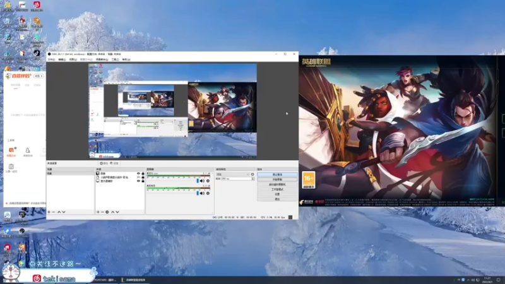Click the clipboard icon in streaming companion tools

(11, 168)
